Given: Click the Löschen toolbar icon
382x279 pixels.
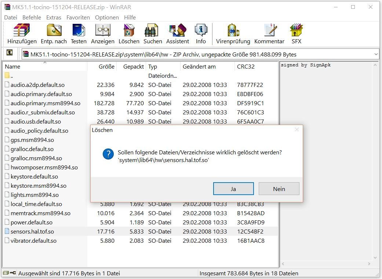Looking at the screenshot, I should click(x=129, y=30).
